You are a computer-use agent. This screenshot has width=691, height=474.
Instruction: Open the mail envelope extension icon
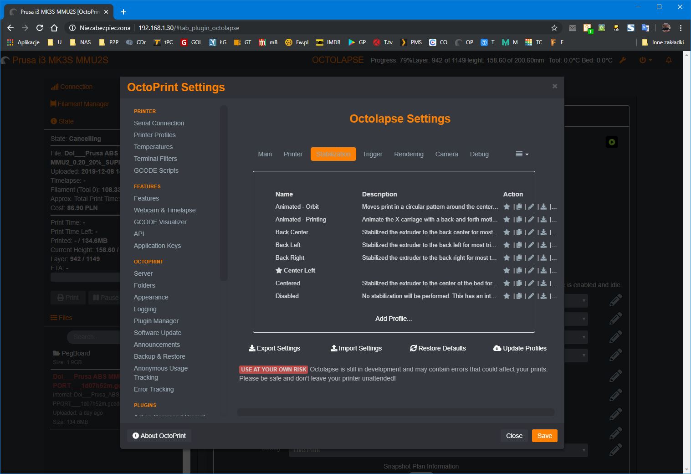pos(573,28)
